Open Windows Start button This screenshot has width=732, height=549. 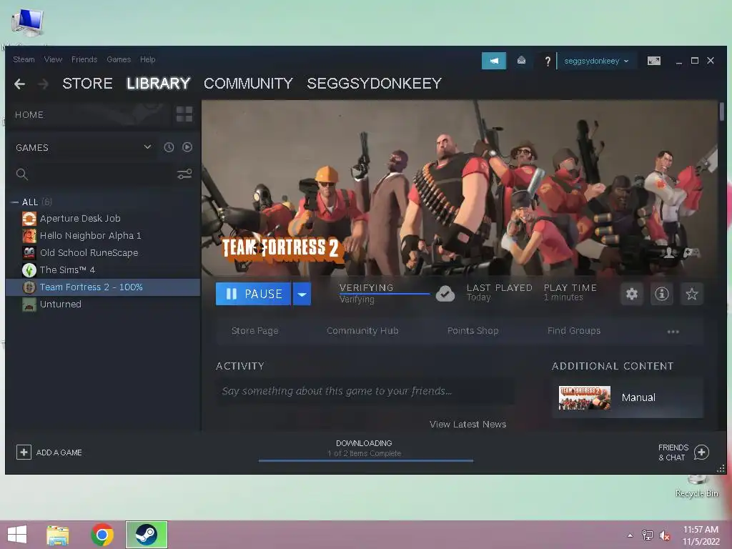point(17,535)
